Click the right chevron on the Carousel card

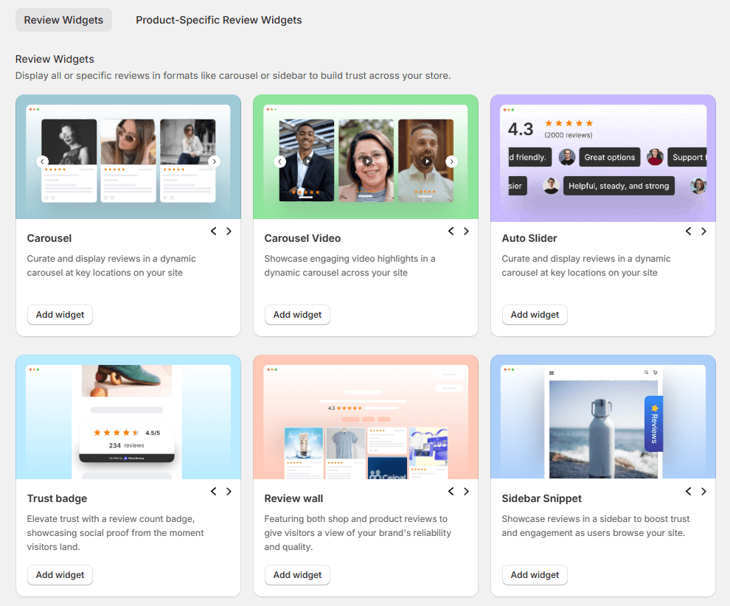tap(229, 231)
